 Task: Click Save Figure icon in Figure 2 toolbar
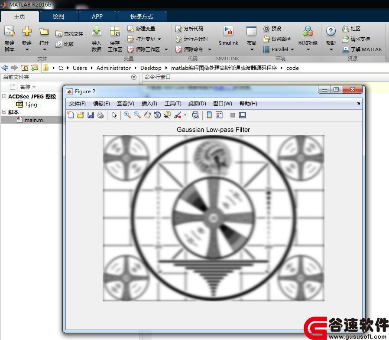pyautogui.click(x=91, y=115)
